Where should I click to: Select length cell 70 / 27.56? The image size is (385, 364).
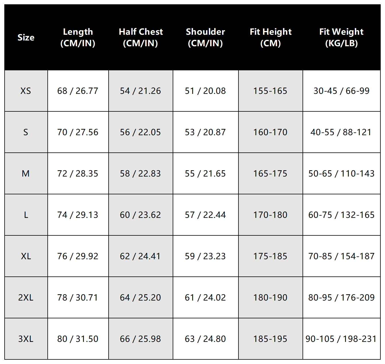78,132
